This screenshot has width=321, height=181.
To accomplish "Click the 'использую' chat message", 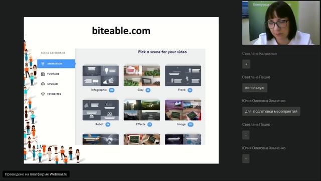I will (x=255, y=88).
